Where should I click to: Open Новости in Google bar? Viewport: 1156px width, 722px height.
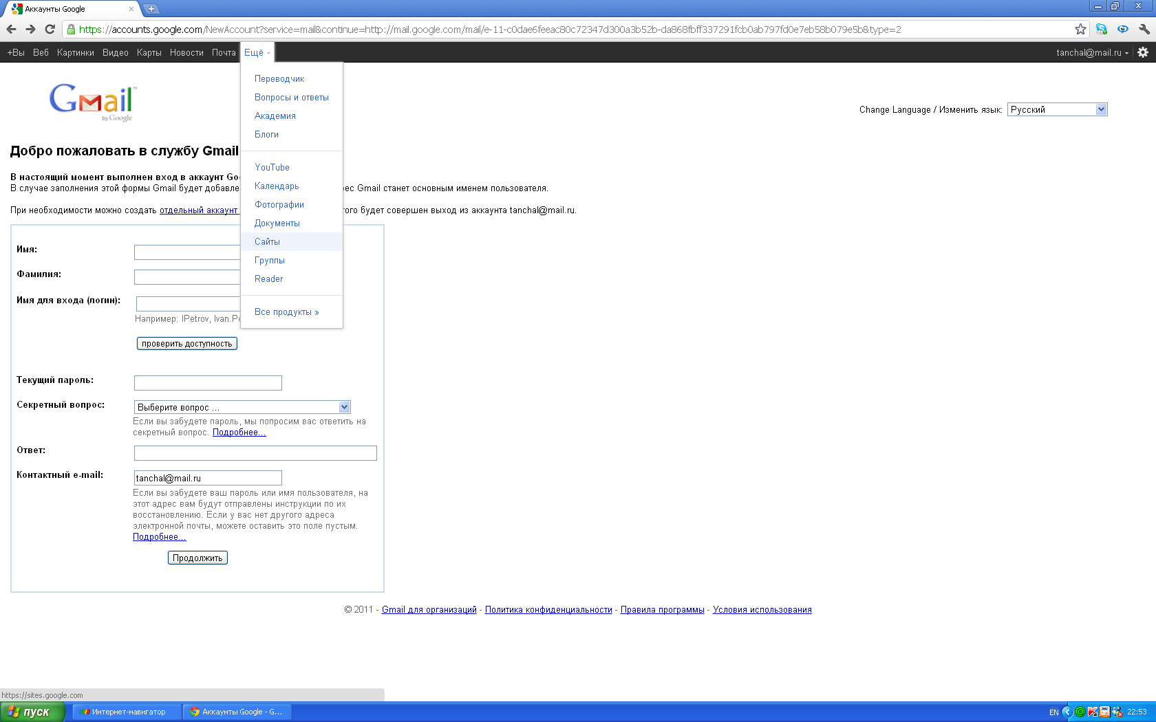point(186,52)
